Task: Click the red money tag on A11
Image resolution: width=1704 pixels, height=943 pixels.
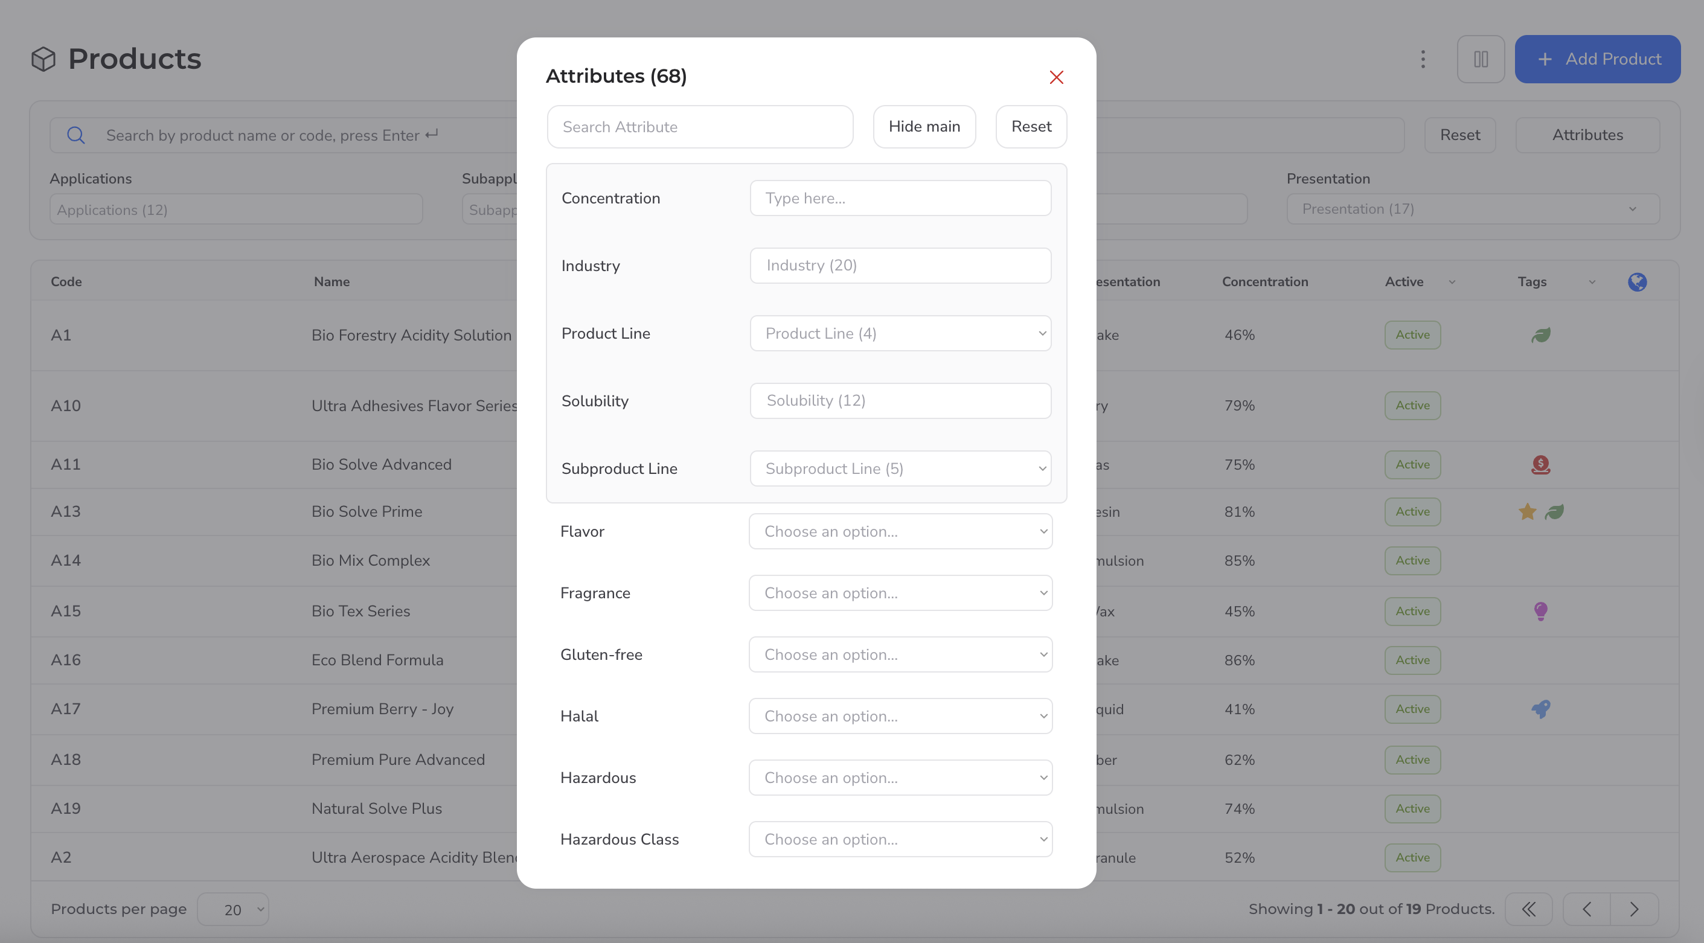Action: point(1540,465)
